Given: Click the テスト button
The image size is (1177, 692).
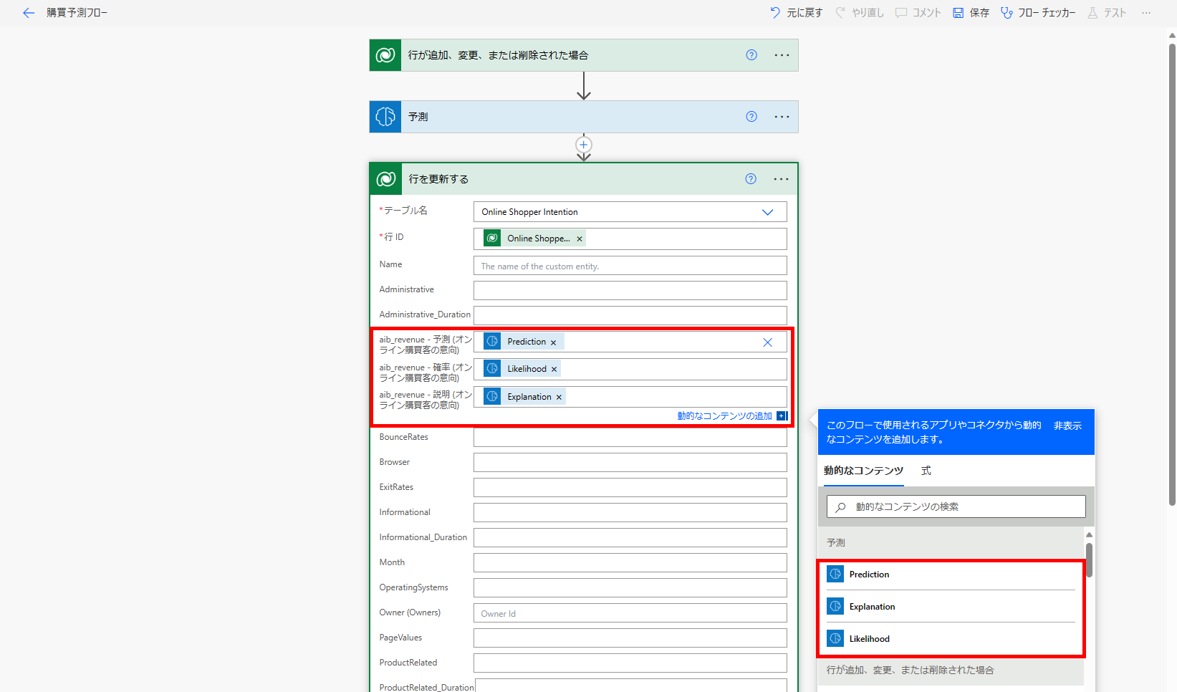Looking at the screenshot, I should [x=1107, y=13].
